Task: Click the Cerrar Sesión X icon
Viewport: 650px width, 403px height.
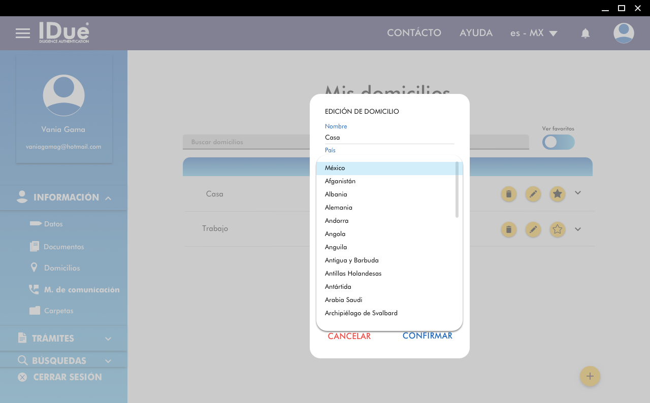Action: click(x=22, y=377)
